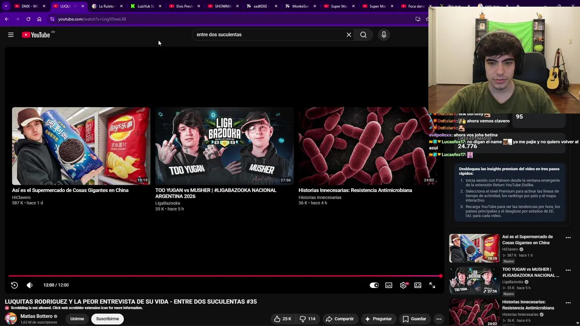
Task: Switch to the MonkeSwim tab
Action: (x=300, y=6)
